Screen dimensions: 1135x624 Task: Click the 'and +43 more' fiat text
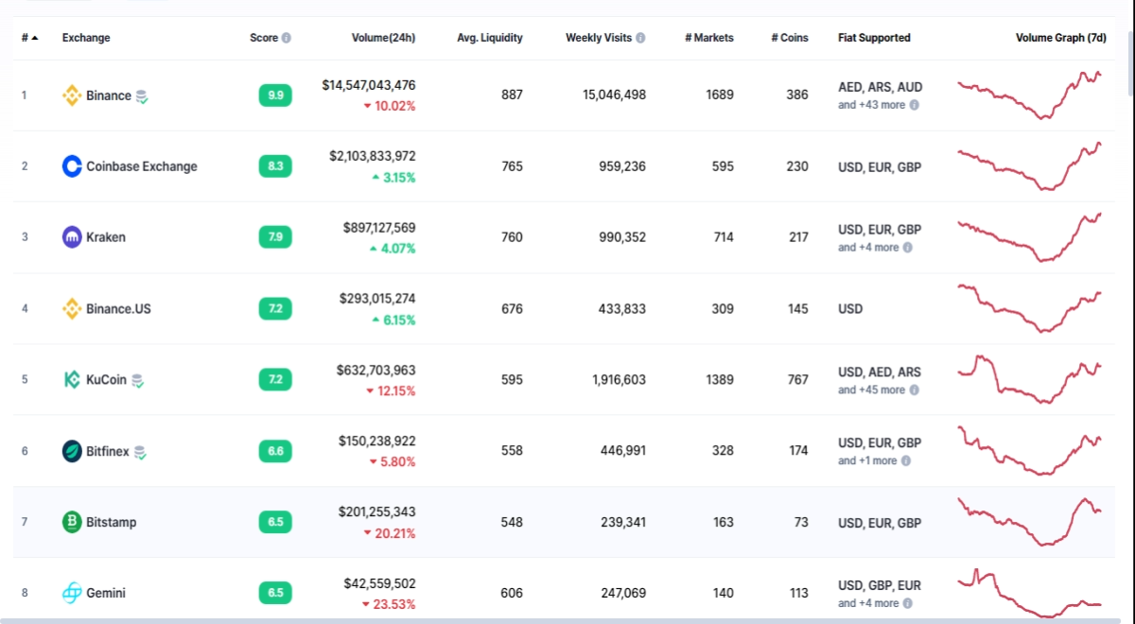tap(872, 105)
